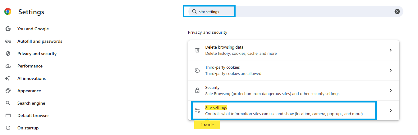Click the trash can icon for Delete browsing data
The width and height of the screenshot is (418, 135).
click(x=197, y=50)
